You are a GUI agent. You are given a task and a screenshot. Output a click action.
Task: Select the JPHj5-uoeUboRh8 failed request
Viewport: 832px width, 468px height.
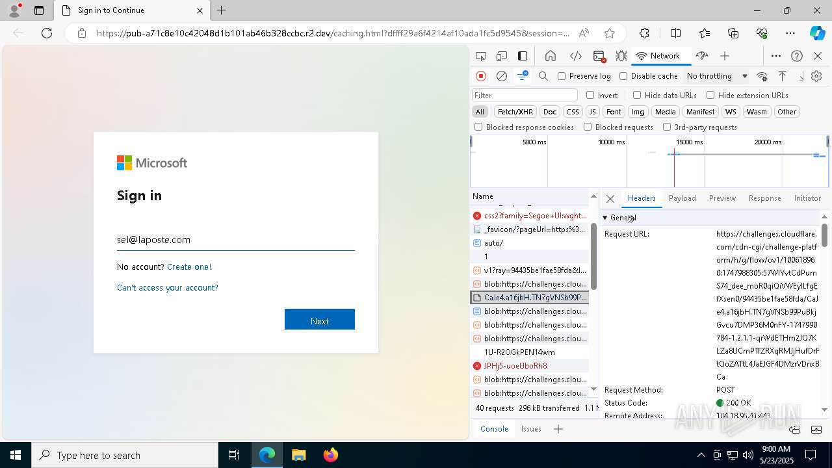(x=530, y=366)
